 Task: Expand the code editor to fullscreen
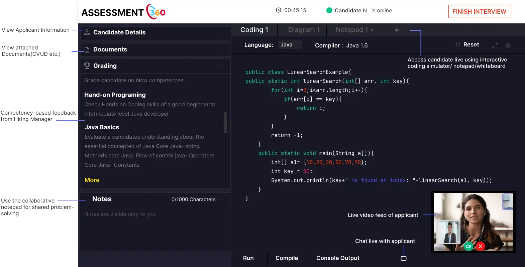[x=495, y=45]
